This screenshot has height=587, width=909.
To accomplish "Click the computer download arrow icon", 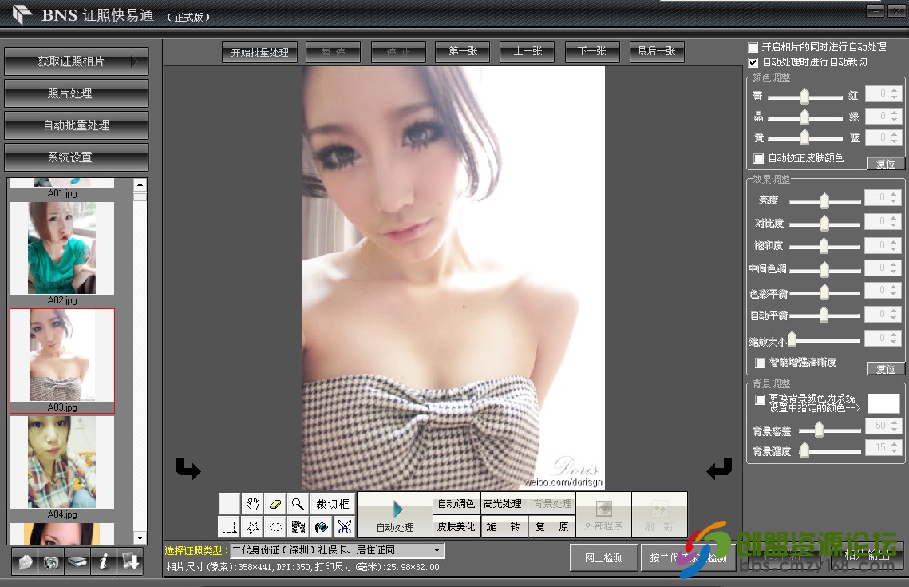I will pos(130,561).
